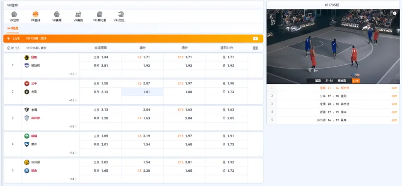Pick odds 1.72 in match 5
This screenshot has height=186, width=402.
pyautogui.click(x=227, y=171)
